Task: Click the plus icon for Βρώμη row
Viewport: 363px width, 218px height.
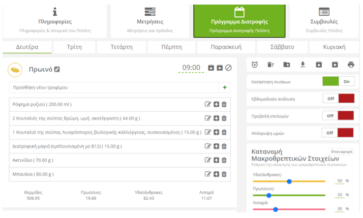Action: click(x=216, y=118)
